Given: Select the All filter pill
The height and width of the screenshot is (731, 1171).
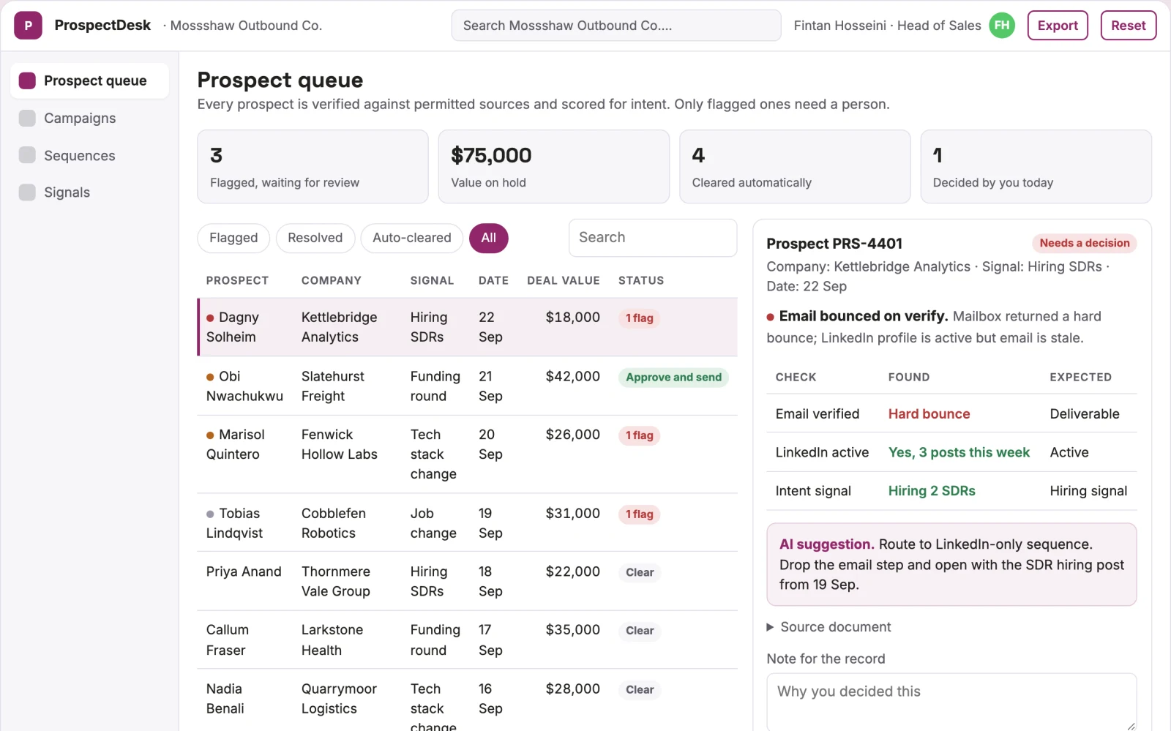Looking at the screenshot, I should [489, 238].
